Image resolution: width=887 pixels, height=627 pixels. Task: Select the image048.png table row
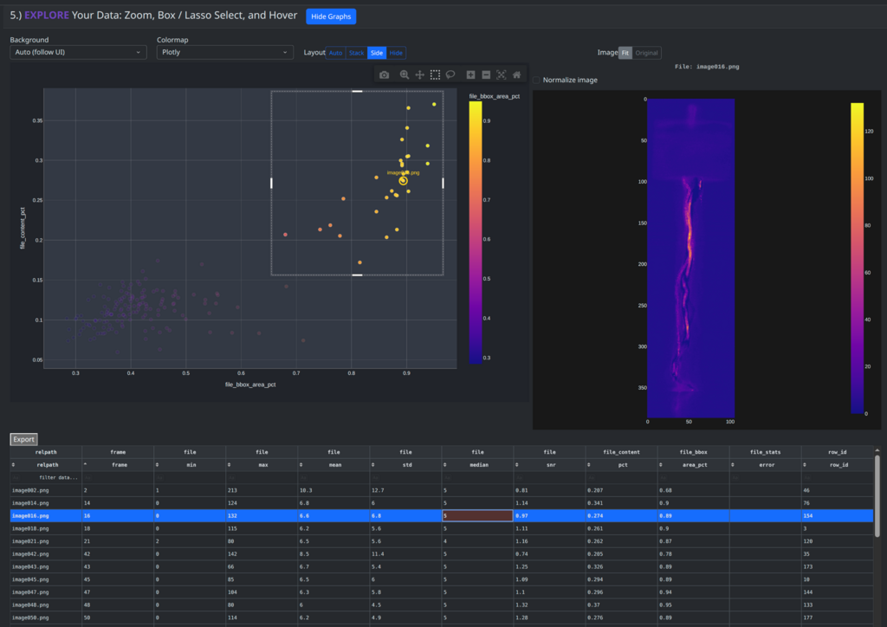pyautogui.click(x=441, y=605)
